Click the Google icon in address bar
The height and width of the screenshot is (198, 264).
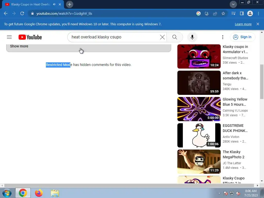coord(199,13)
